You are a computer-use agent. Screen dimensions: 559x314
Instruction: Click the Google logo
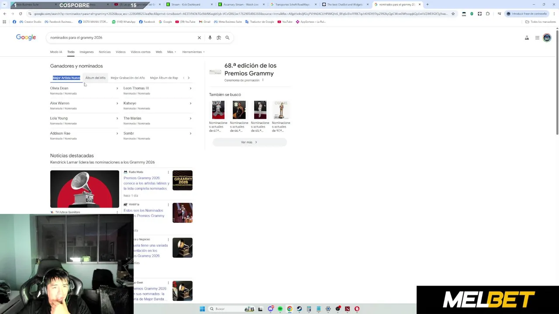26,38
